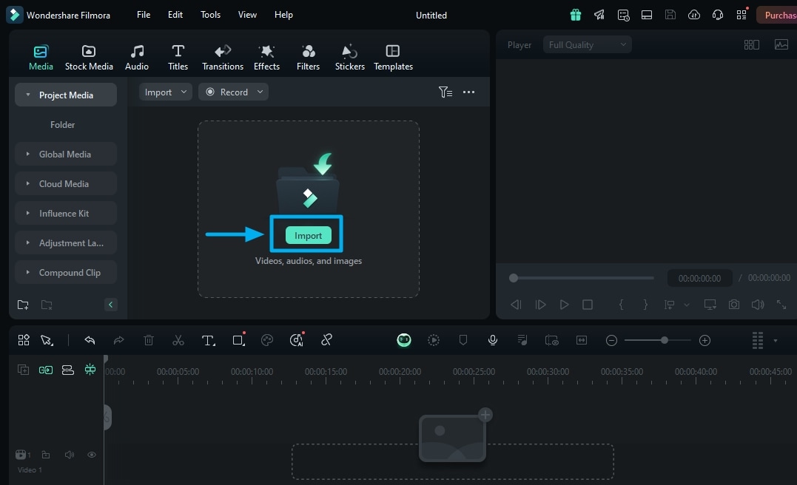Create a new folder in media panel
Viewport: 797px width, 485px height.
pos(23,305)
